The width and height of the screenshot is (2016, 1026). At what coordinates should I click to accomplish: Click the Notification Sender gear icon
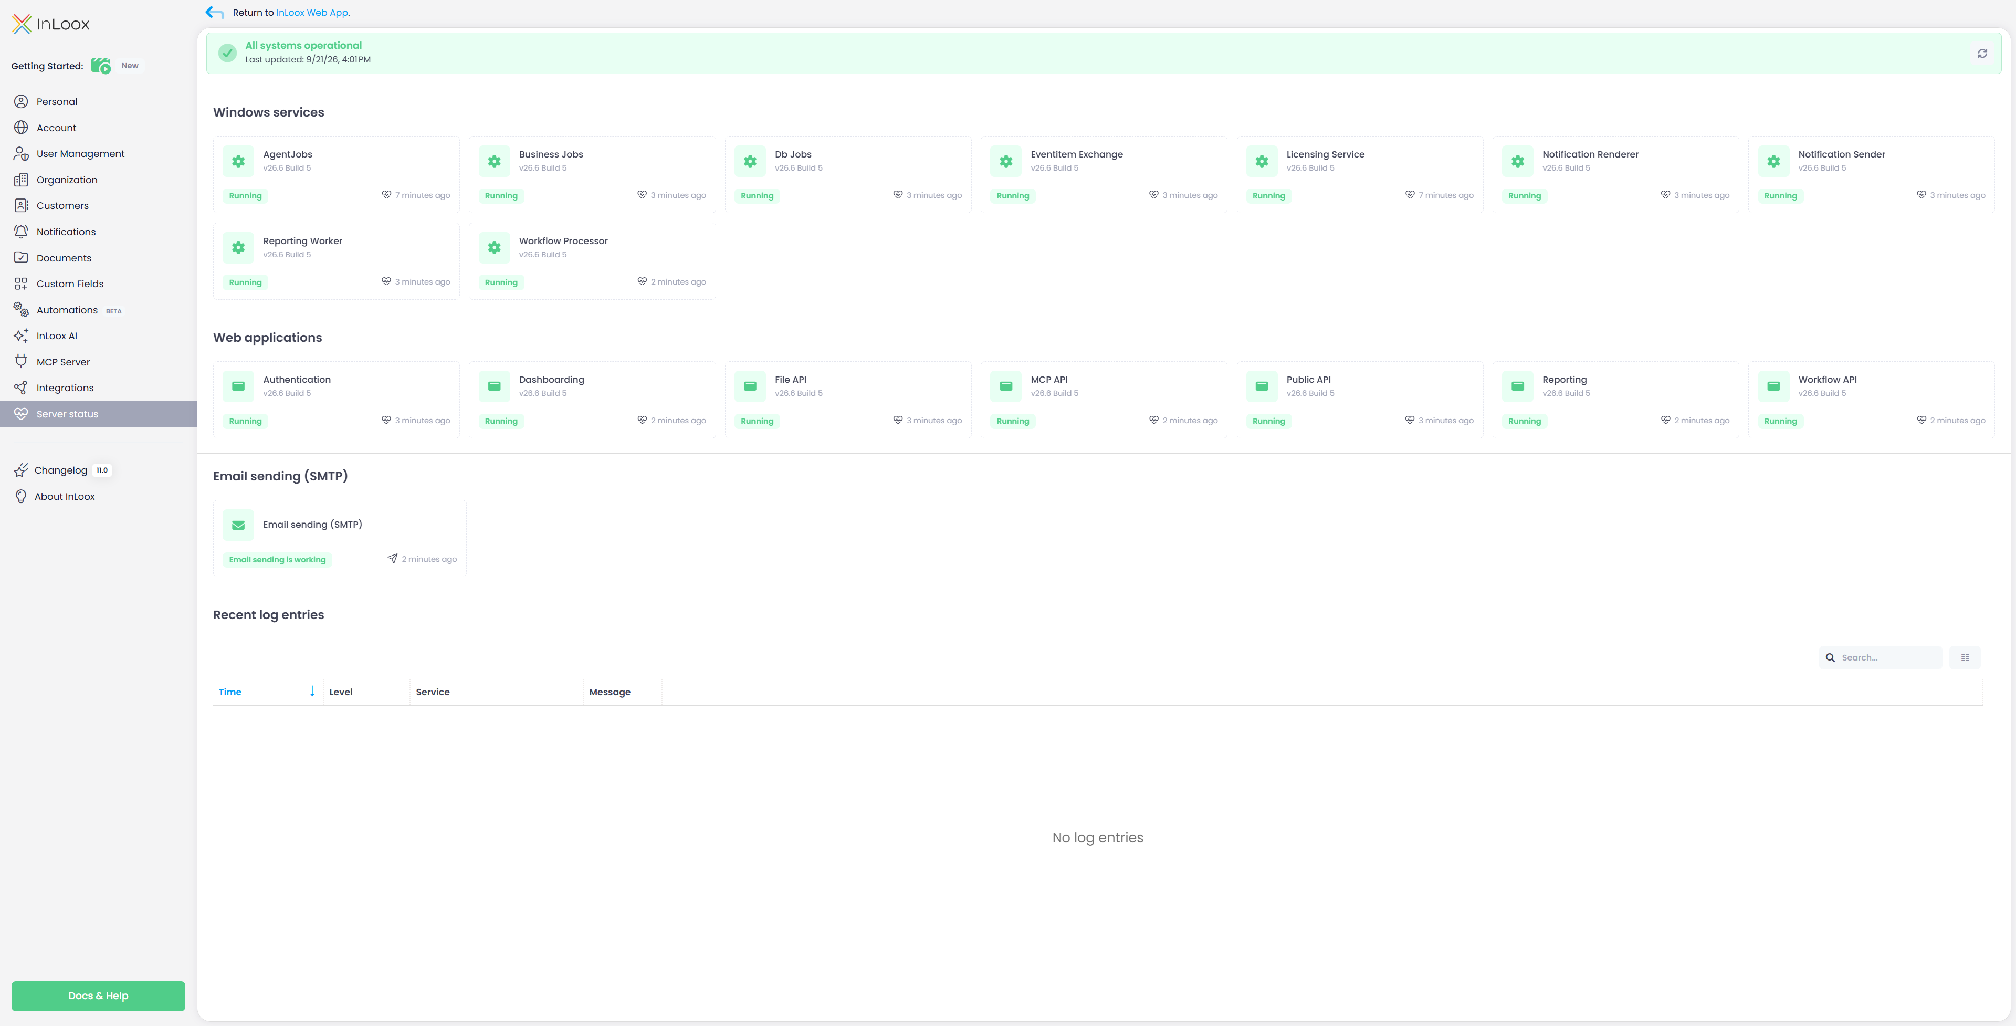point(1774,161)
